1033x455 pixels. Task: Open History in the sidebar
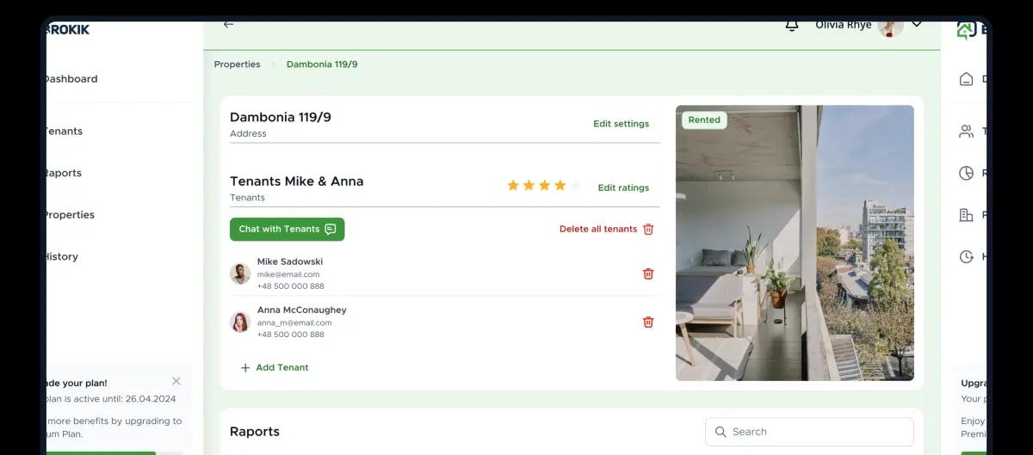[61, 256]
